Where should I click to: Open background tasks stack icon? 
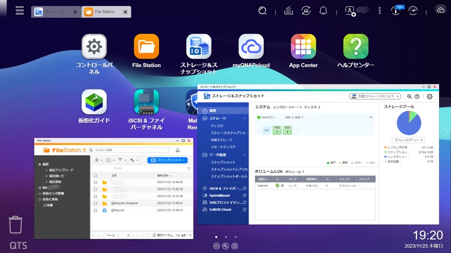click(289, 11)
